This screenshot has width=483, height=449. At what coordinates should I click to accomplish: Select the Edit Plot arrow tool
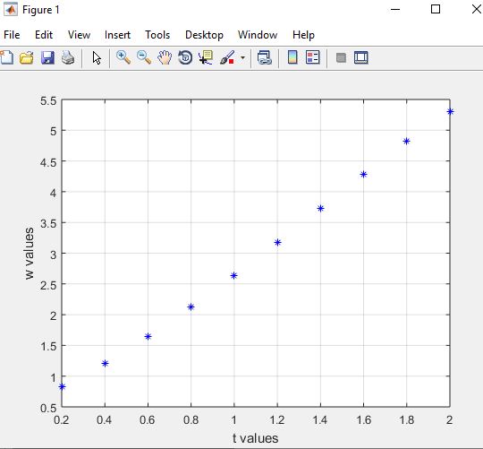(97, 57)
